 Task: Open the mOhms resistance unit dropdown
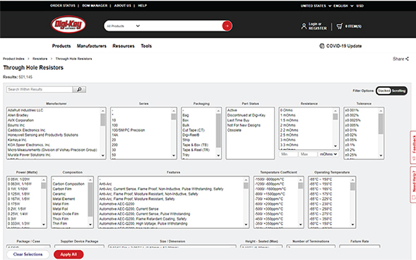[328, 154]
